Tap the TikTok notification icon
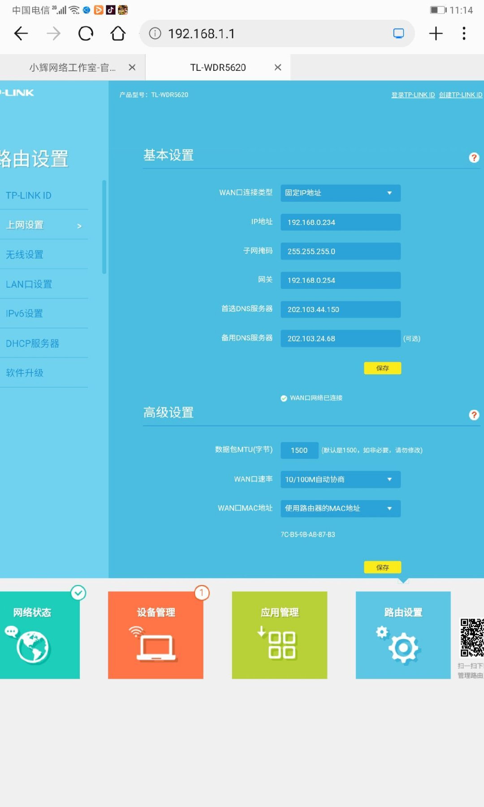 click(x=111, y=10)
